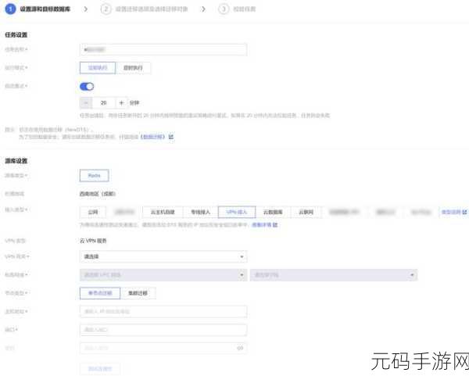Choose VPN 接入 access type
The width and height of the screenshot is (469, 376).
click(237, 212)
